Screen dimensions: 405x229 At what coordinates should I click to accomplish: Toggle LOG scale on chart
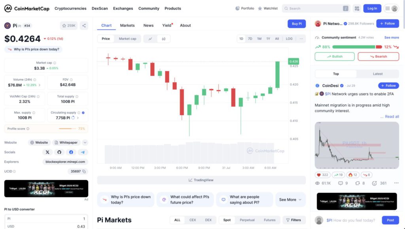289,39
